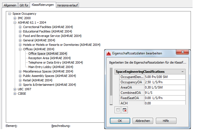Expand Educational Facilities (ASHRAE 2004)
Screen dimensions: 197x133
pos(20,31)
